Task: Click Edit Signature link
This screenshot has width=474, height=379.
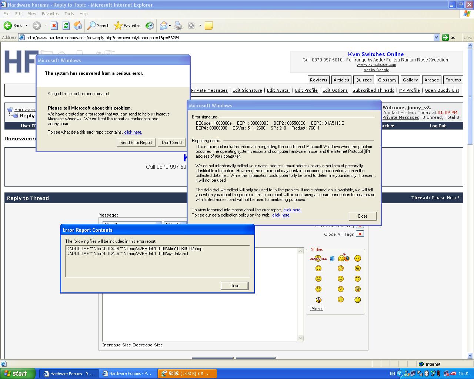Action: pyautogui.click(x=247, y=90)
